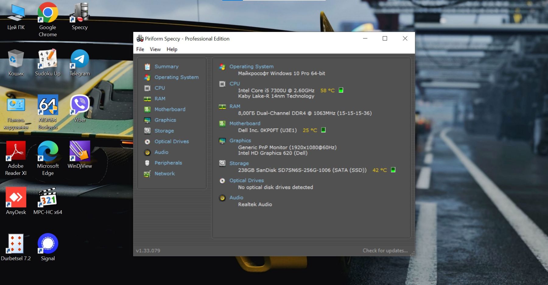
Task: Open the CPU heading link in summary
Action: click(x=235, y=84)
